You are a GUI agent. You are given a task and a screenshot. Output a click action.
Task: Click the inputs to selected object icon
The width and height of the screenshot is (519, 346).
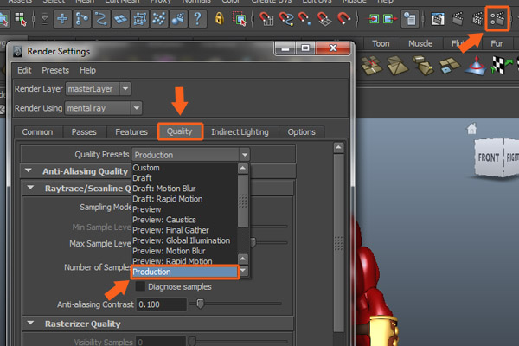[x=373, y=19]
